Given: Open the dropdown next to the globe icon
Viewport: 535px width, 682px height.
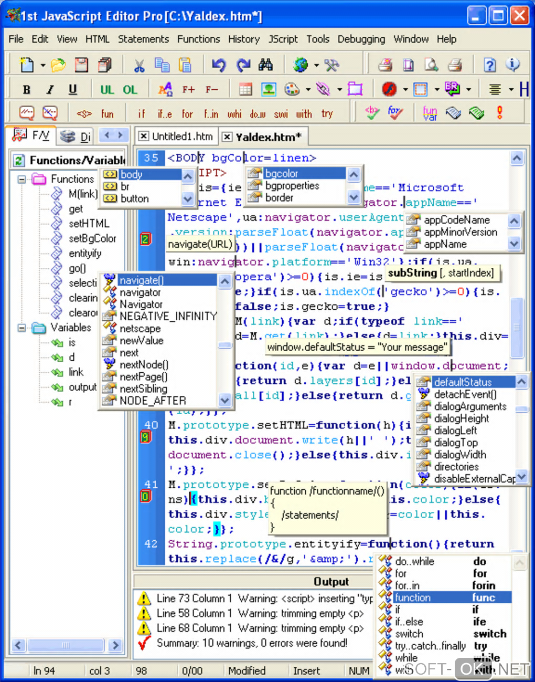Looking at the screenshot, I should tap(316, 65).
